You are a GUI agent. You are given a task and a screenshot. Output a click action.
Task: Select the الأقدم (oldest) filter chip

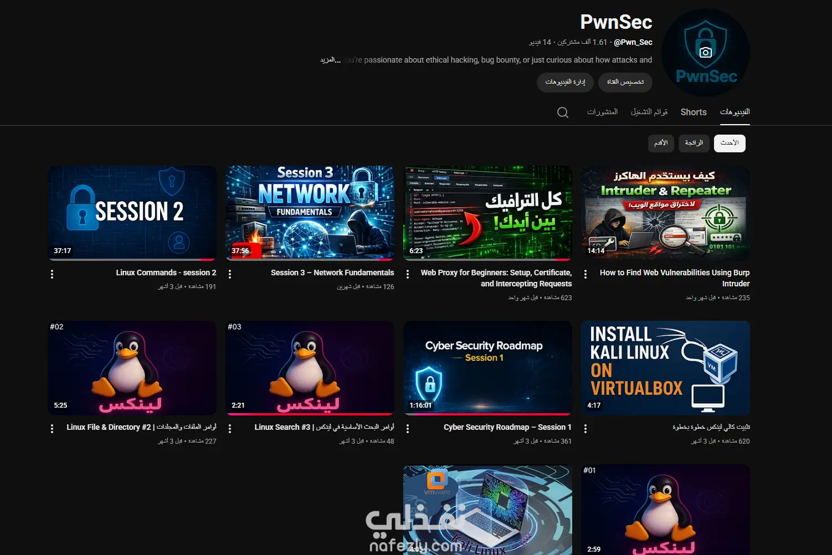point(661,143)
